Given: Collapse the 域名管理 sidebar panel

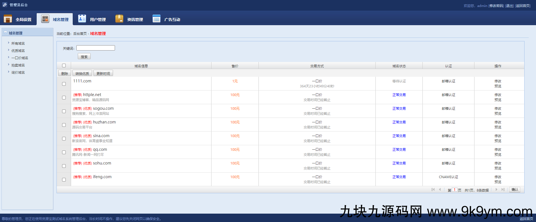Looking at the screenshot, I should [x=5, y=33].
